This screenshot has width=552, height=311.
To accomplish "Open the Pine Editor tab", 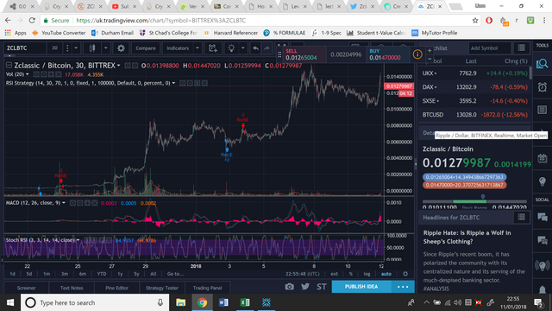I will (116, 288).
